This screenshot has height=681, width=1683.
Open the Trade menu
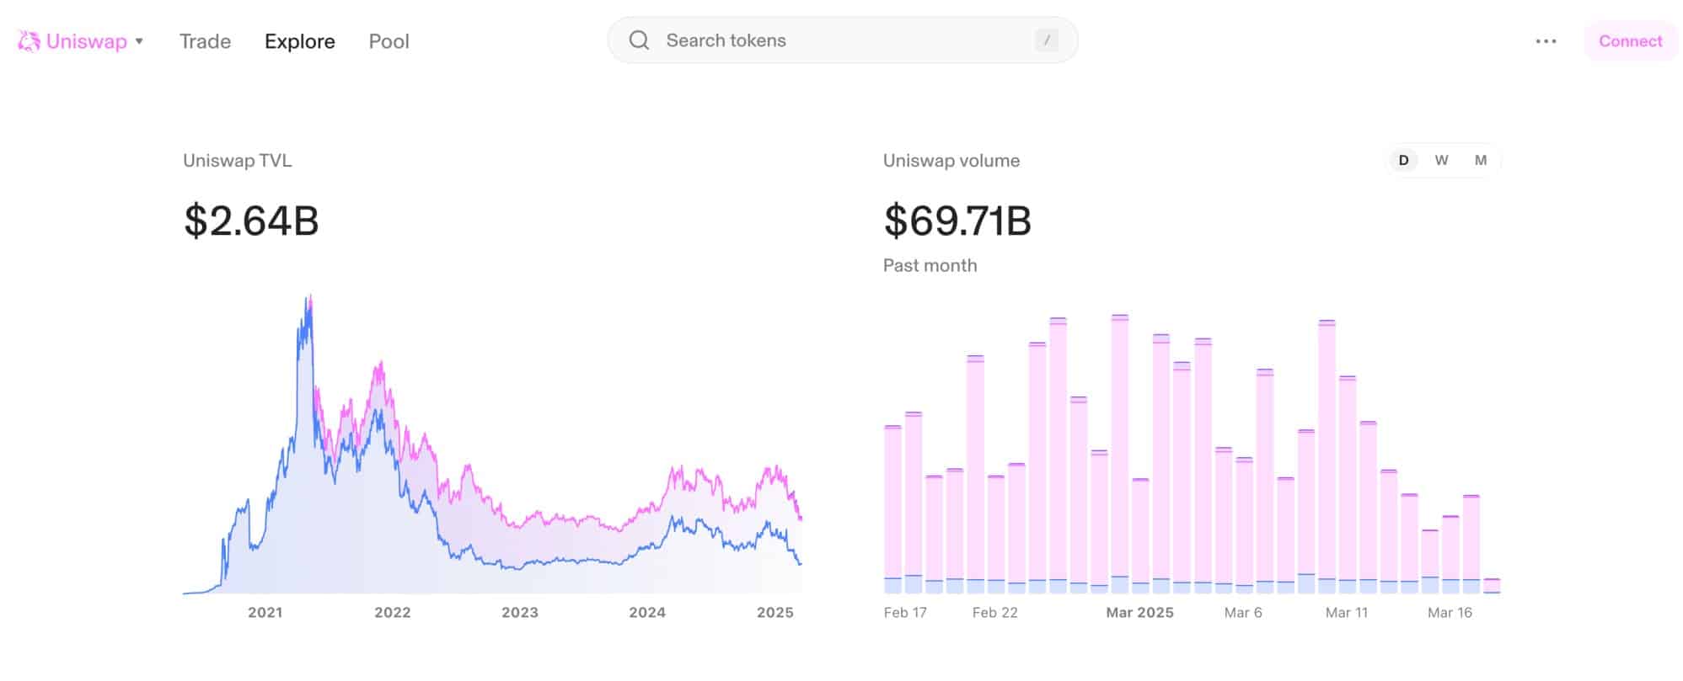205,41
